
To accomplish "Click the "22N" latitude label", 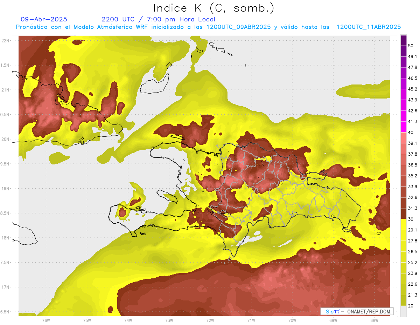I will click(x=5, y=41).
